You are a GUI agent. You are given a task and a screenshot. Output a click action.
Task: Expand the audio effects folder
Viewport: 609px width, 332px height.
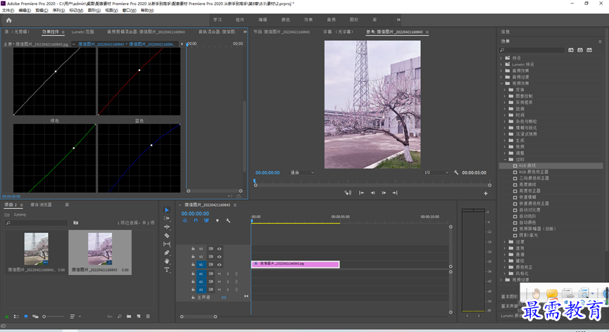tap(501, 70)
